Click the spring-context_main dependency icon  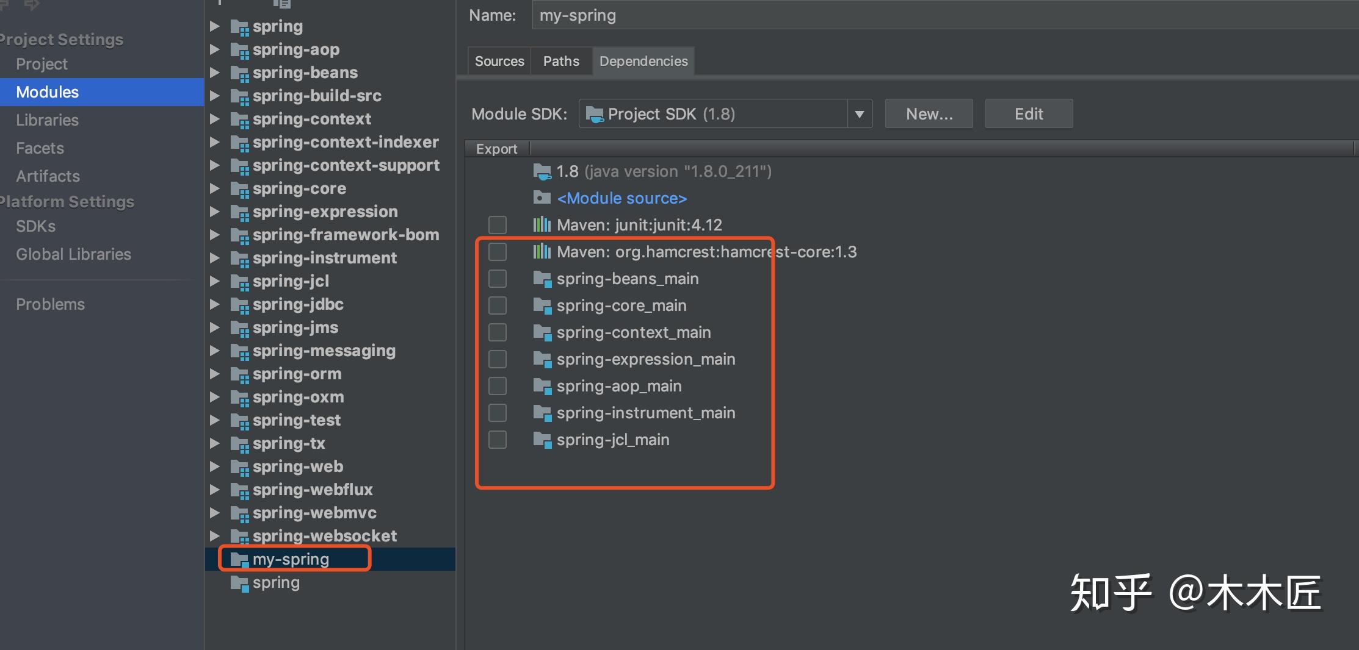click(x=542, y=333)
